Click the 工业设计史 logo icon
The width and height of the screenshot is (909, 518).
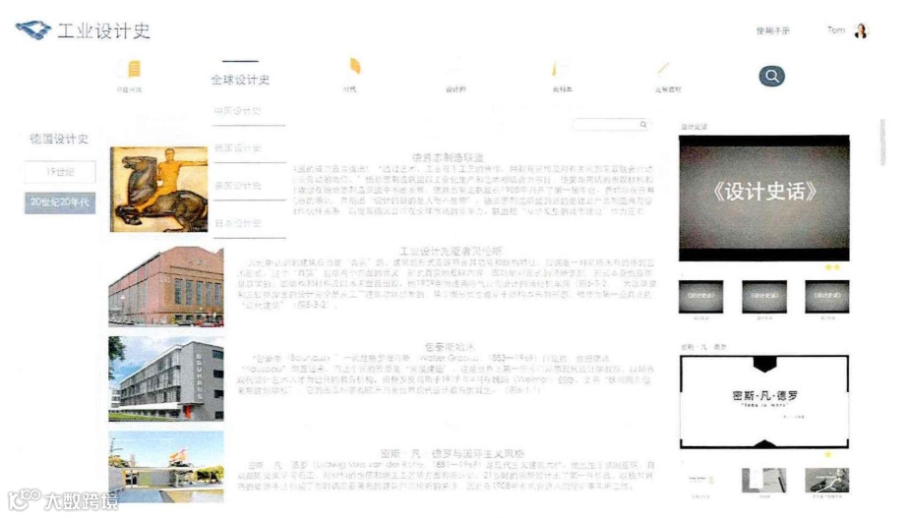point(33,29)
